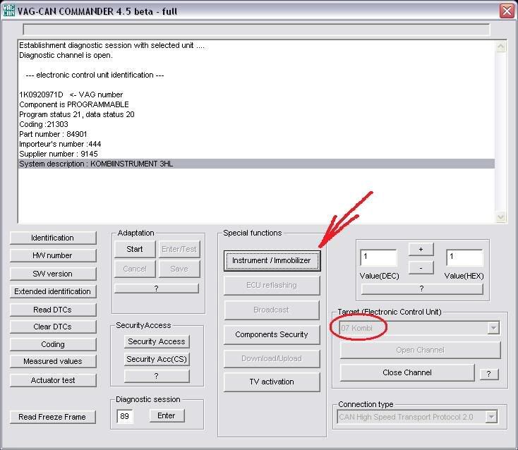Click the plus button in converter
Viewport: 518px width, 450px height.
(x=421, y=250)
